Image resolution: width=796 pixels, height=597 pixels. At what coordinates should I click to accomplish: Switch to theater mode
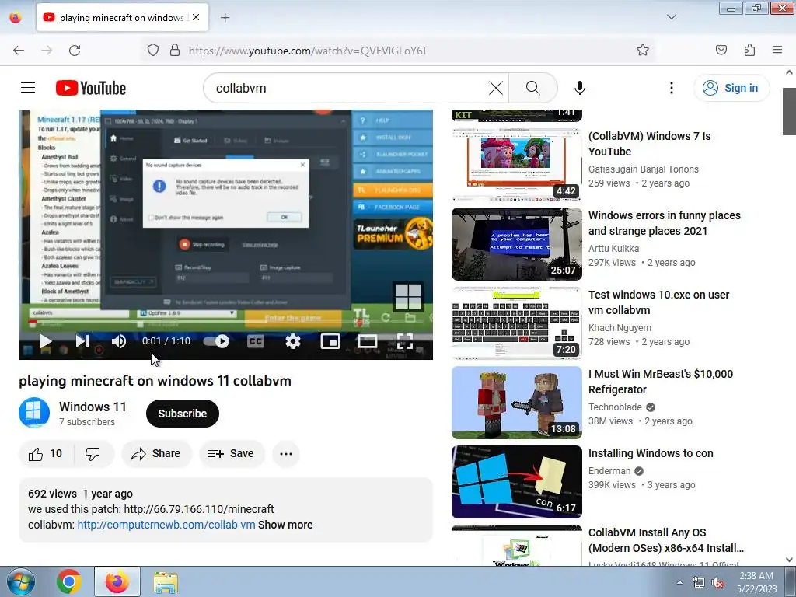click(x=368, y=341)
